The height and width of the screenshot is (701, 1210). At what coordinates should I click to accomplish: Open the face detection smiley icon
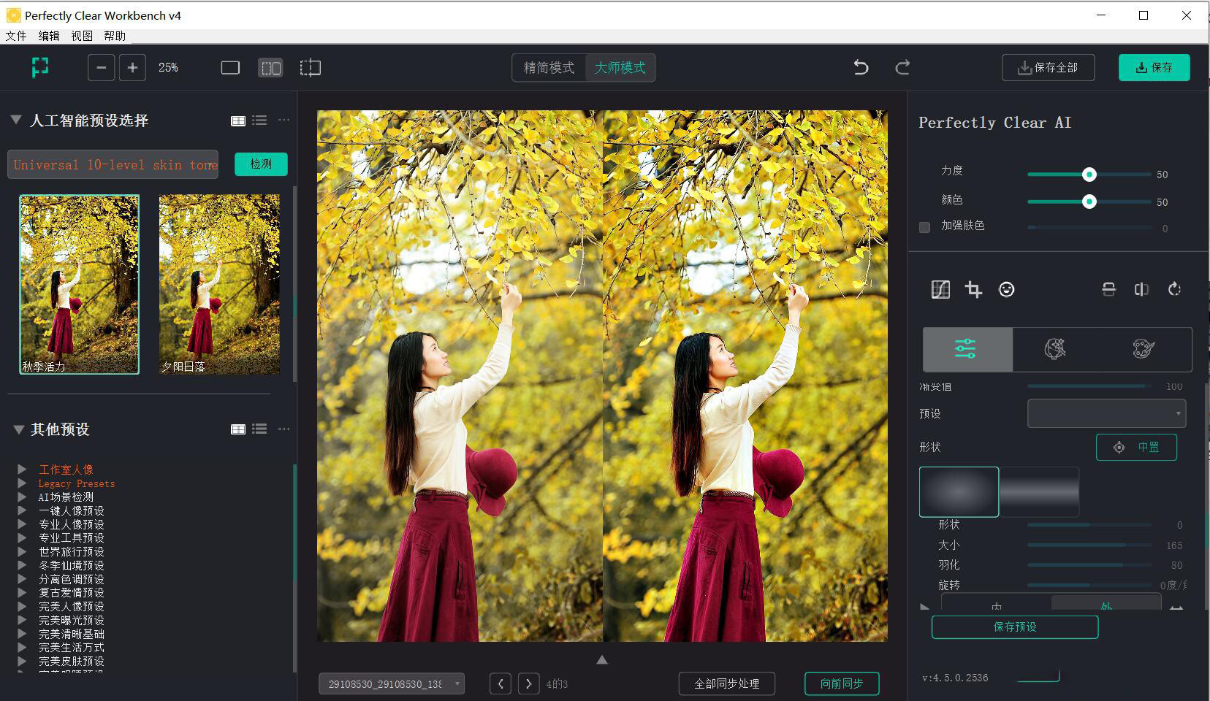[1007, 289]
